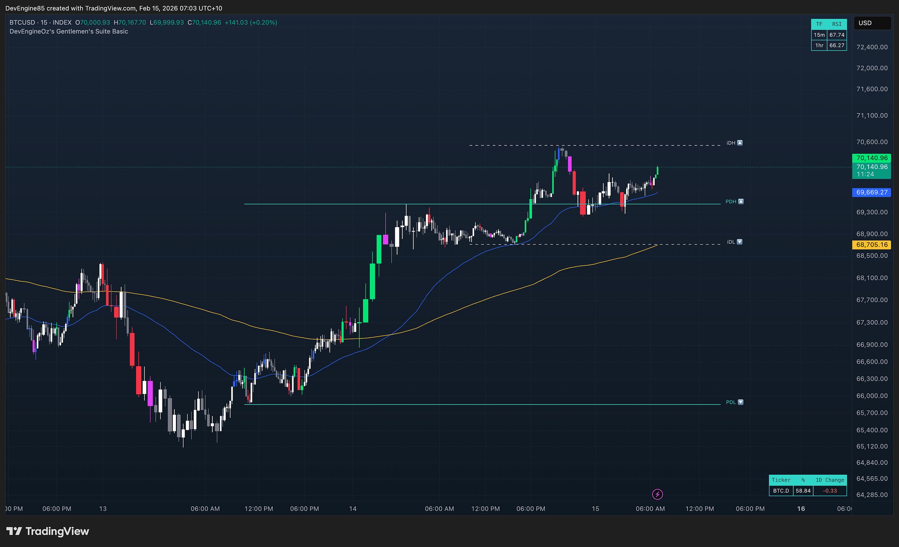Click the DevEngineOz's Gentlemen's Suite Basic indicator name

69,32
